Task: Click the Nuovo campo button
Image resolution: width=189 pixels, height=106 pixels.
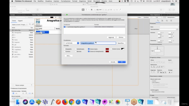Action: tap(20, 85)
